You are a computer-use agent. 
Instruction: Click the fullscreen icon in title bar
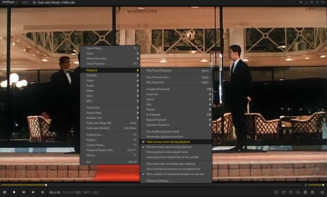coord(317,2)
